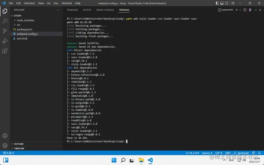Image resolution: width=264 pixels, height=165 pixels.
Task: Open Task View on taskbar
Action: 132,160
